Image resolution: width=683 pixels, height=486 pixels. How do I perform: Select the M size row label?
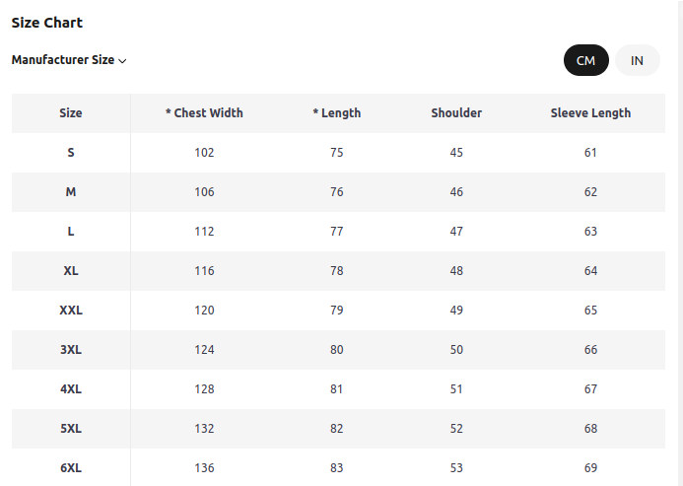pyautogui.click(x=71, y=192)
